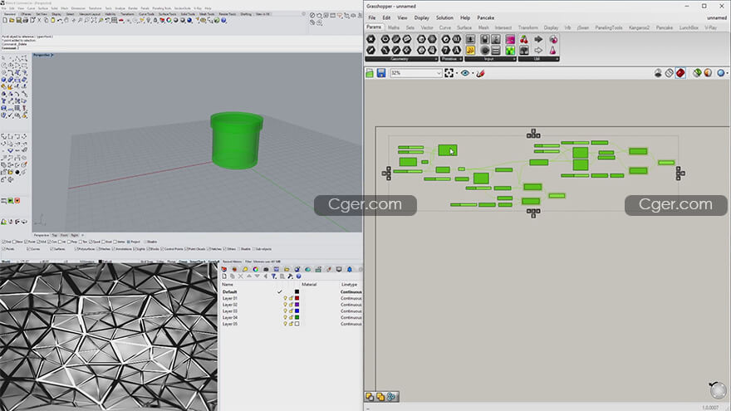Toggle the Near osnap checkbox

(14, 242)
